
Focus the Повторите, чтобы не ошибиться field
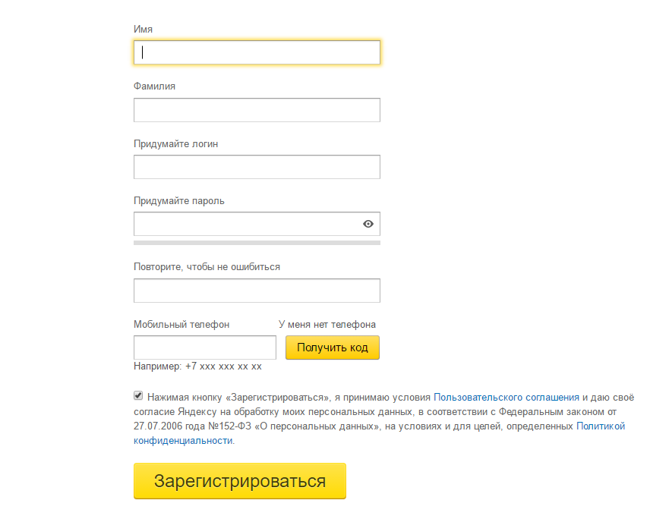pyautogui.click(x=257, y=291)
